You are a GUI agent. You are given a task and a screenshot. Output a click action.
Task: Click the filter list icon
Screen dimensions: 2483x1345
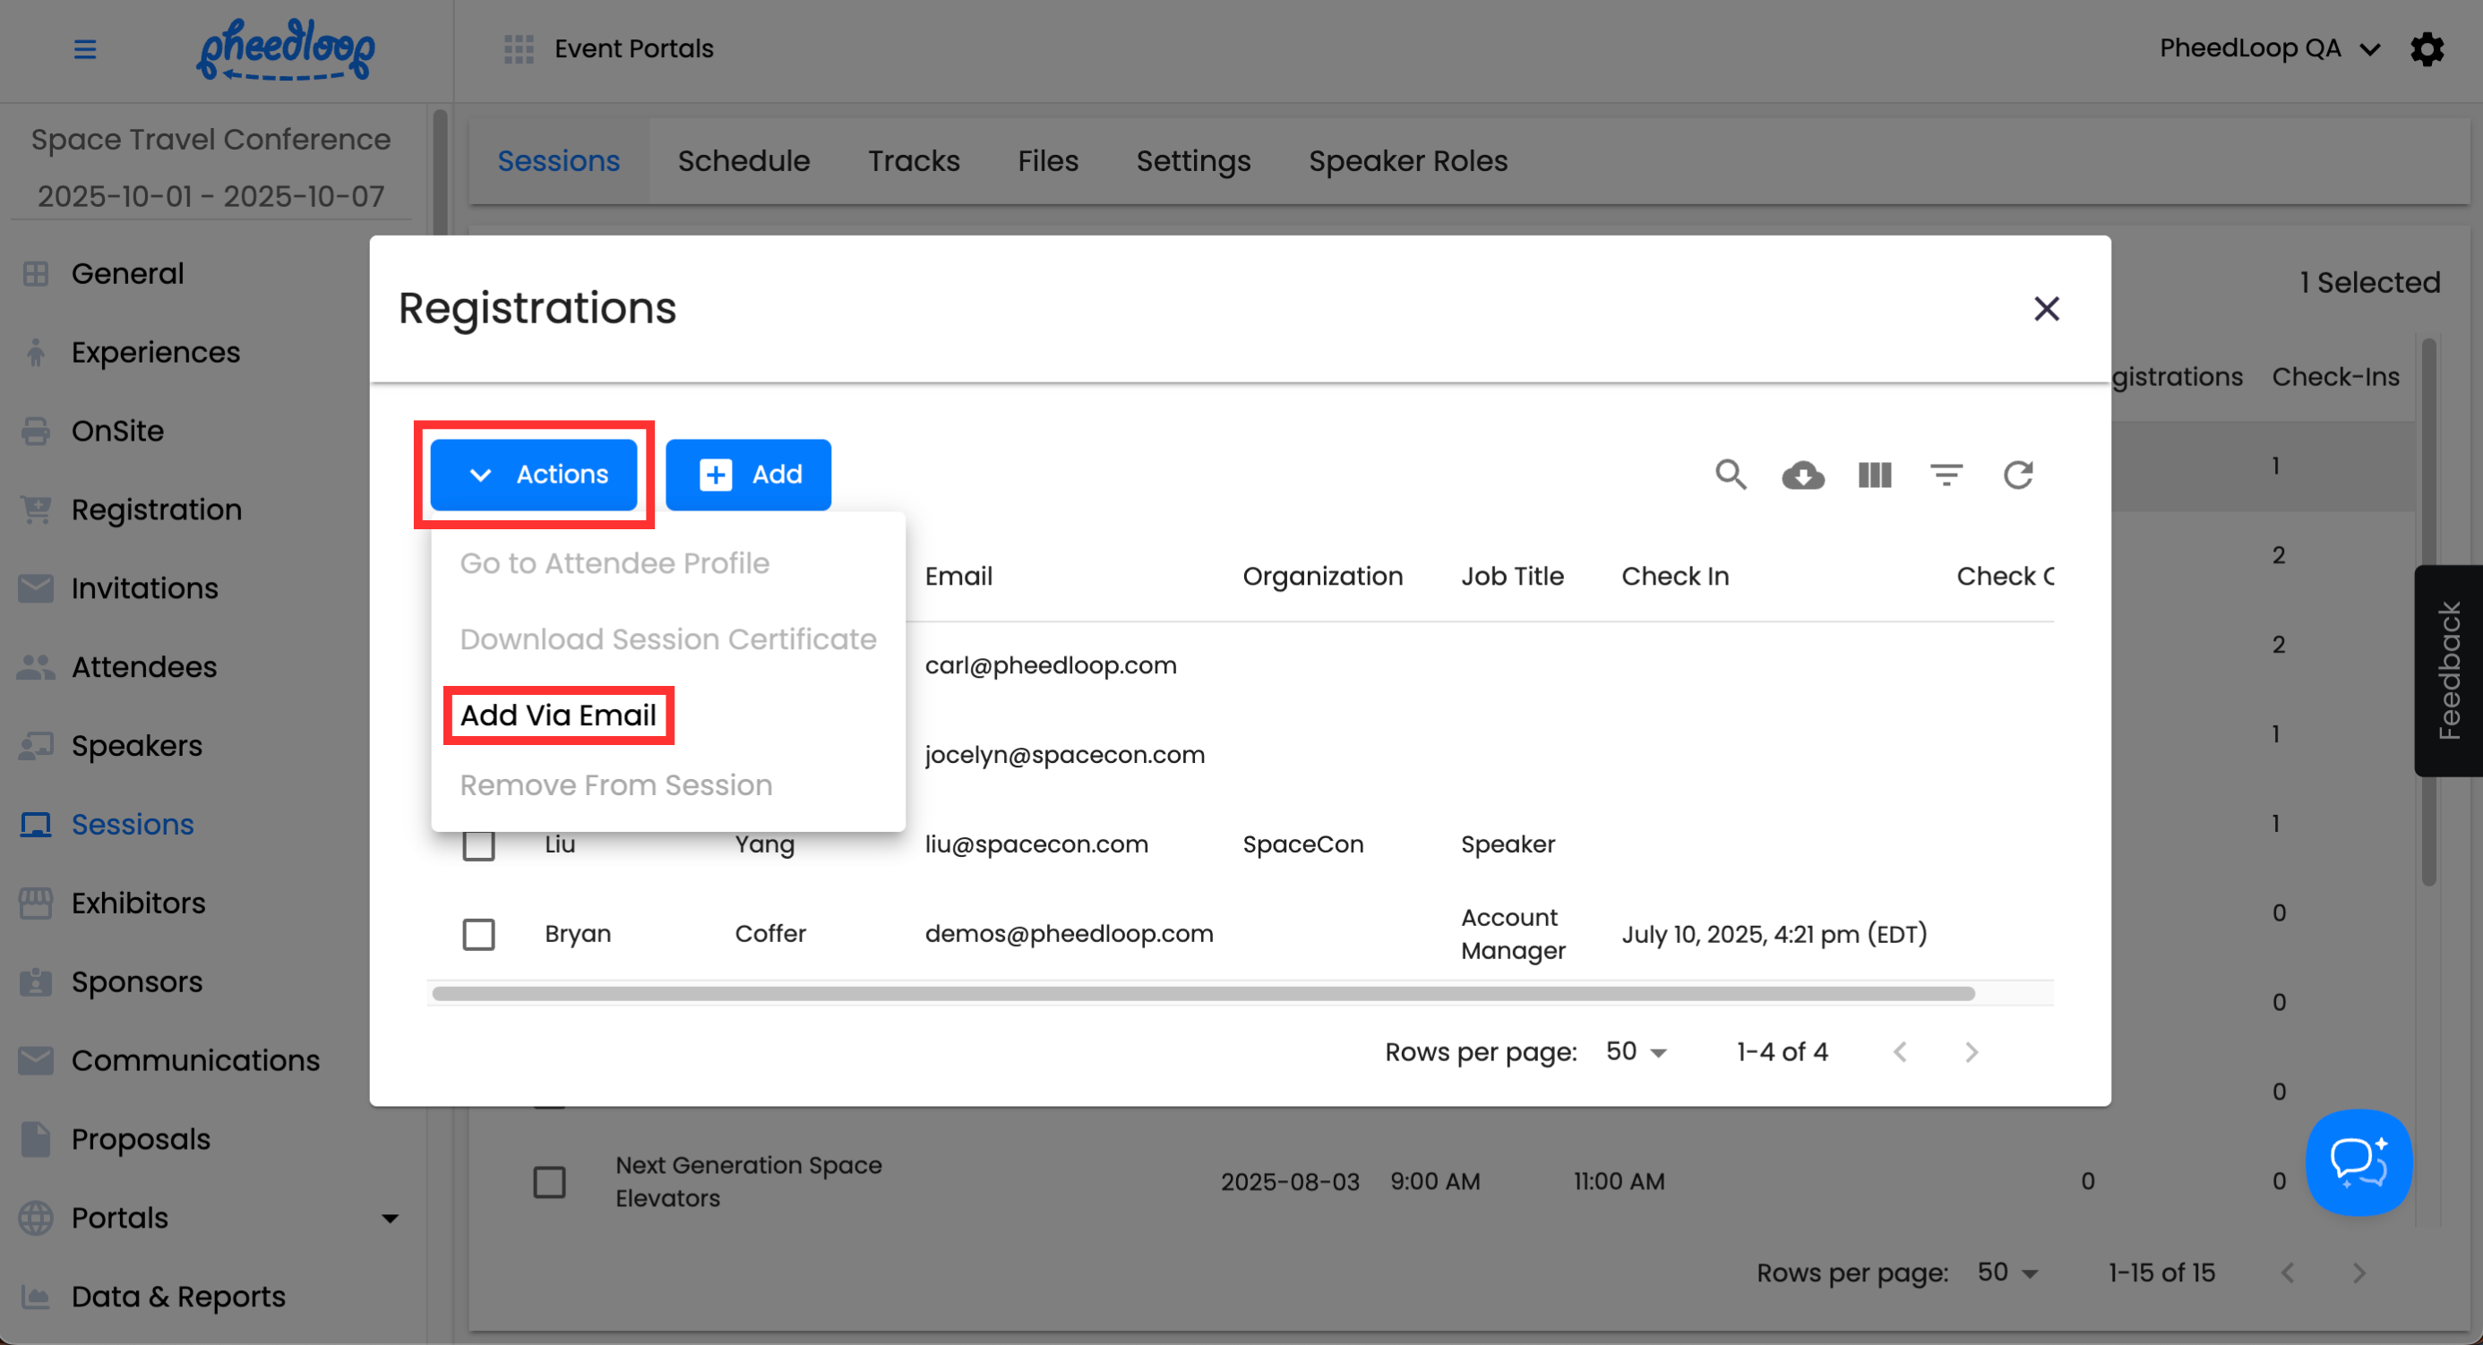point(1946,474)
